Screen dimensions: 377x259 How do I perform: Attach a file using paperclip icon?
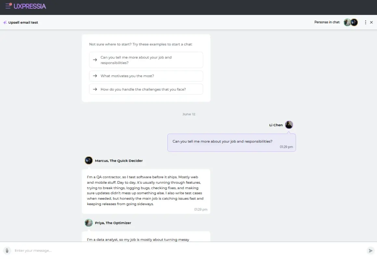click(7, 251)
